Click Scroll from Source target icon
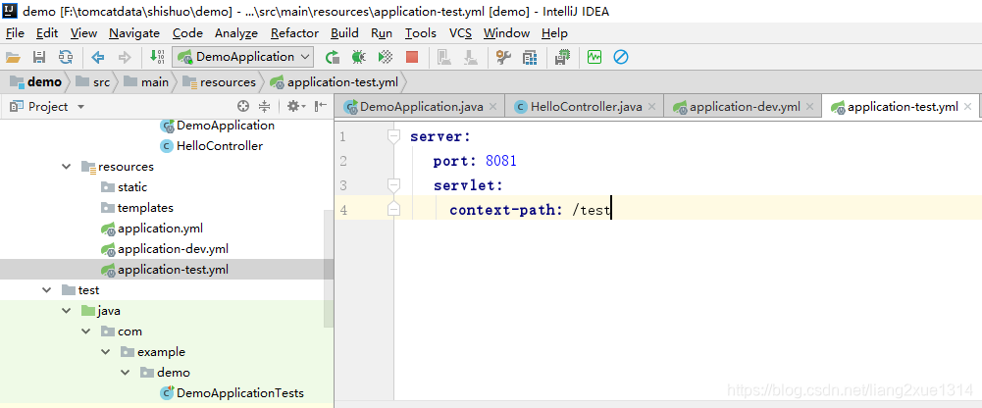The image size is (982, 408). click(x=243, y=106)
